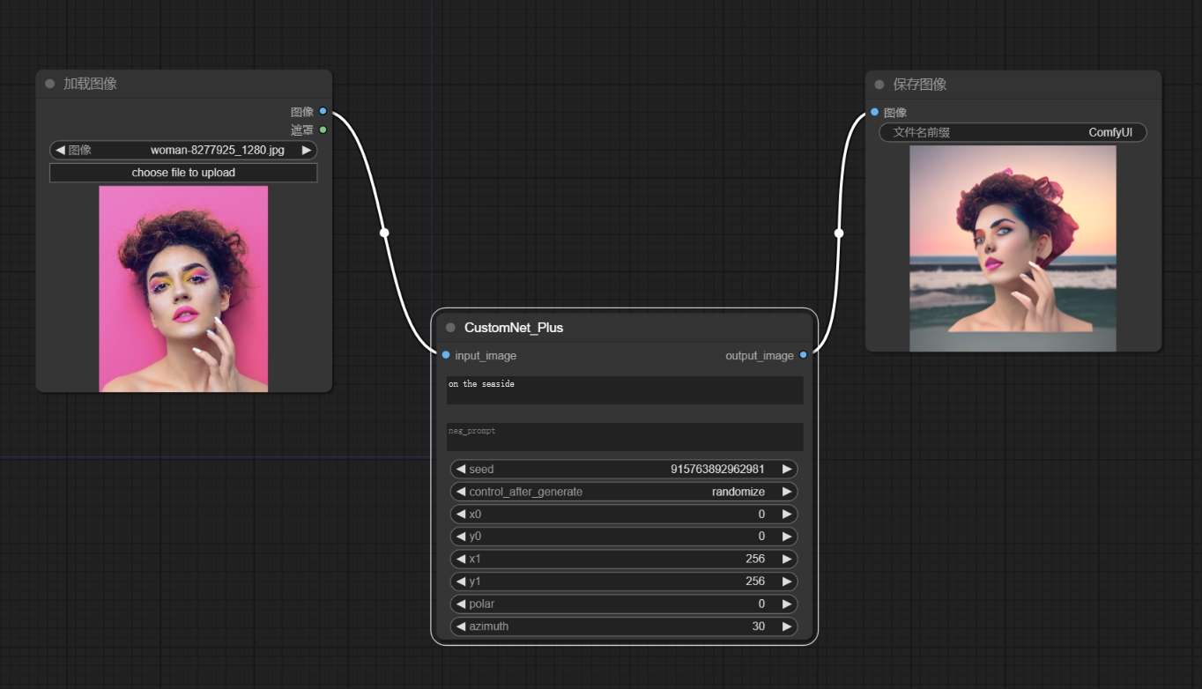
Task: Click the 保存图像 node title
Action: point(920,85)
